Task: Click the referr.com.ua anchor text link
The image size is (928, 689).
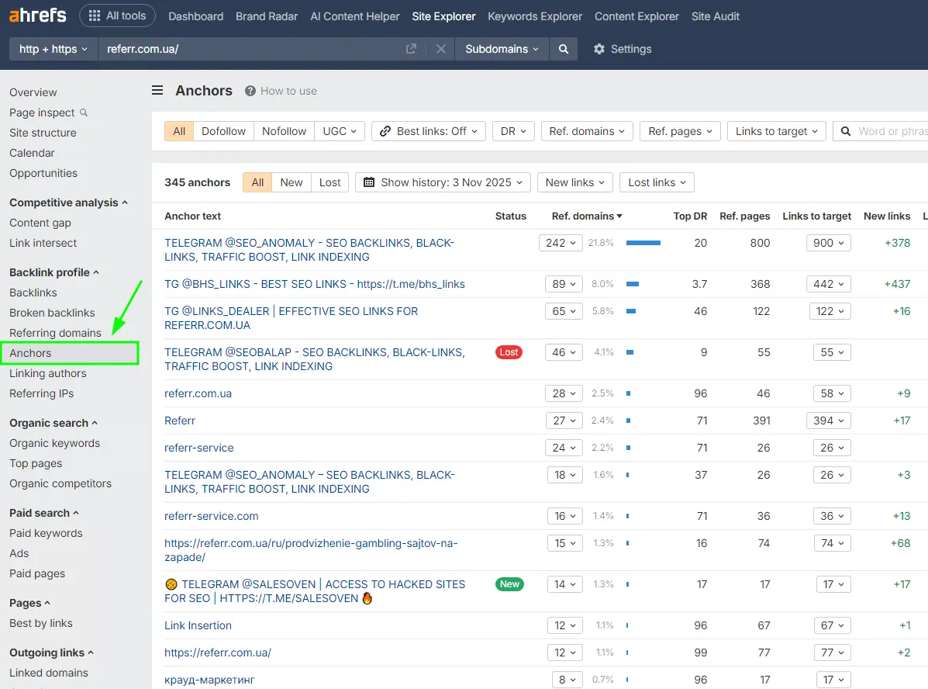Action: pos(198,393)
